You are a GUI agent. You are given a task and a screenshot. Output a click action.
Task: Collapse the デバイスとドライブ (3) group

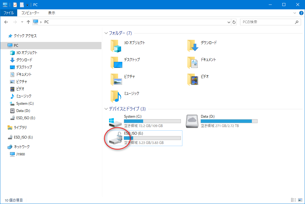pyautogui.click(x=106, y=109)
